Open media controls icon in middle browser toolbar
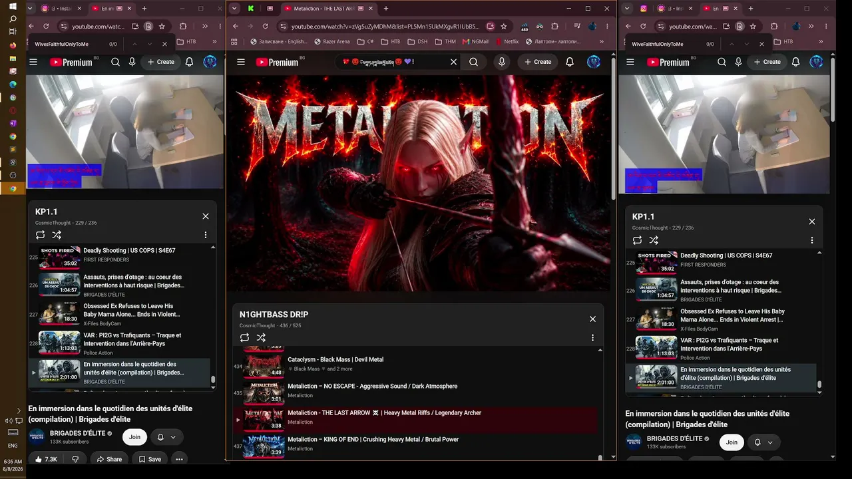 coord(576,27)
